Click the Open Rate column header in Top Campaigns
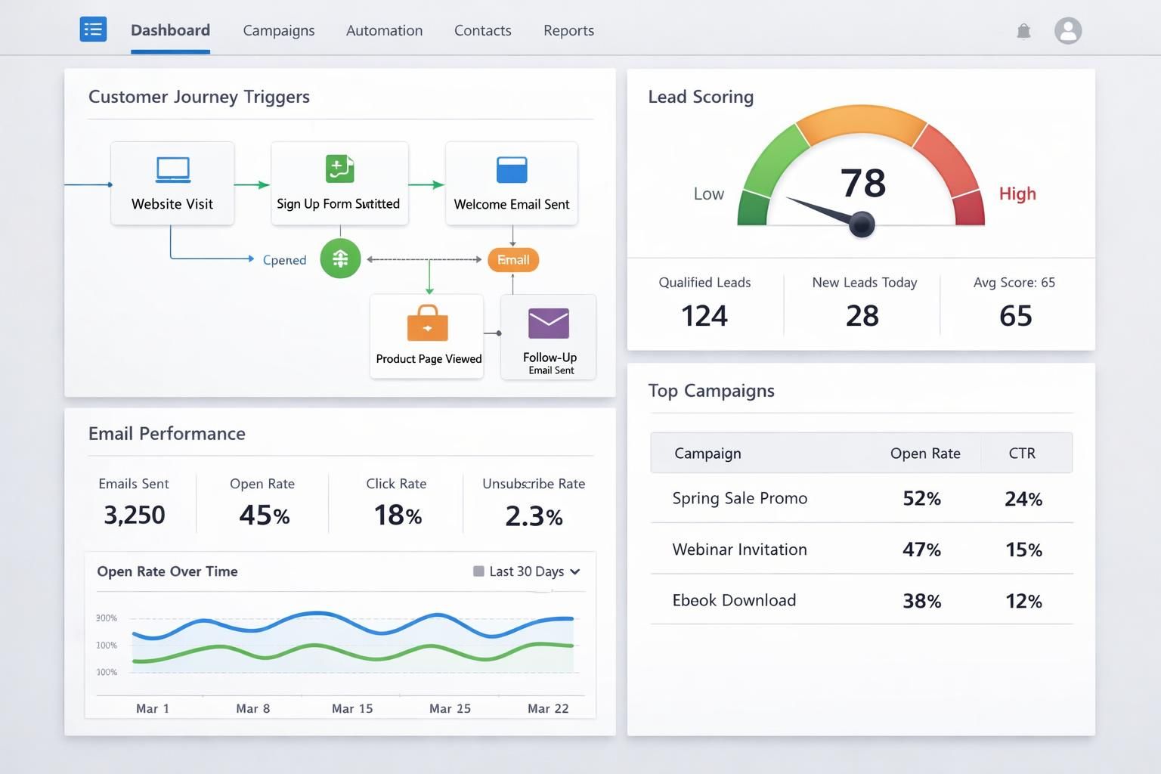 tap(925, 454)
